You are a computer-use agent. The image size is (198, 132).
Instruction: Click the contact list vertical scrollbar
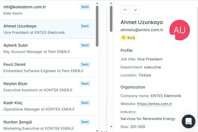(x=97, y=26)
